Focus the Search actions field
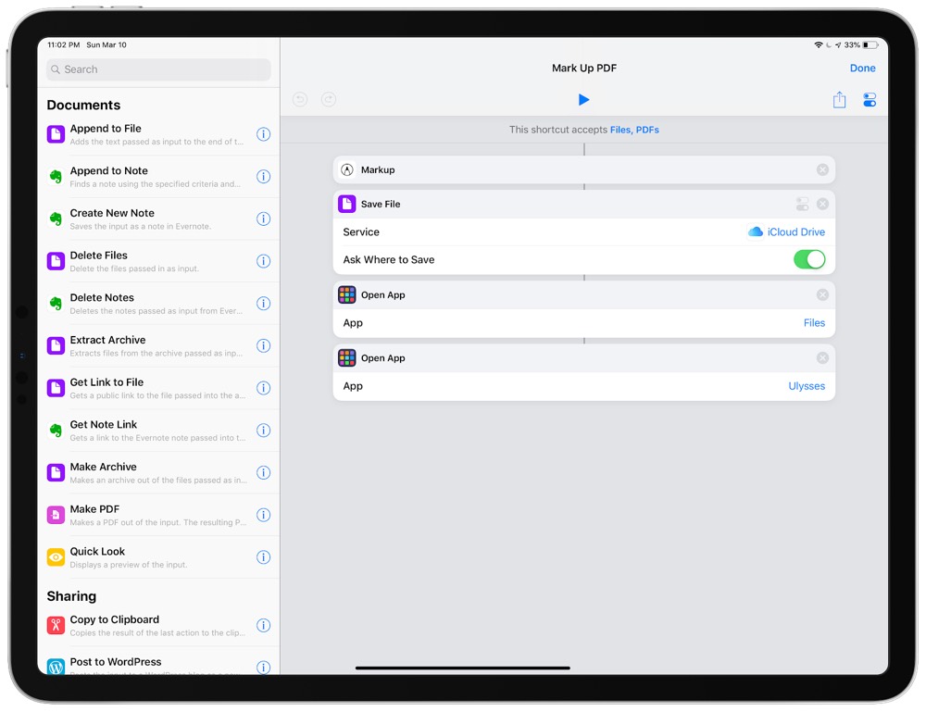This screenshot has height=712, width=926. coord(158,69)
